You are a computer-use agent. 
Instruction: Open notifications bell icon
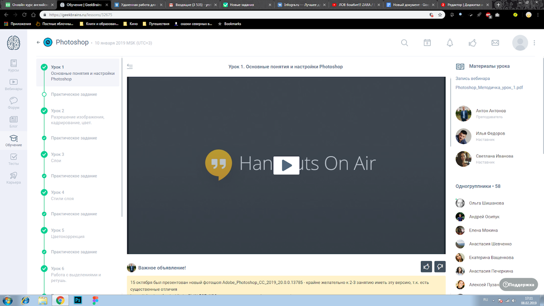click(450, 43)
